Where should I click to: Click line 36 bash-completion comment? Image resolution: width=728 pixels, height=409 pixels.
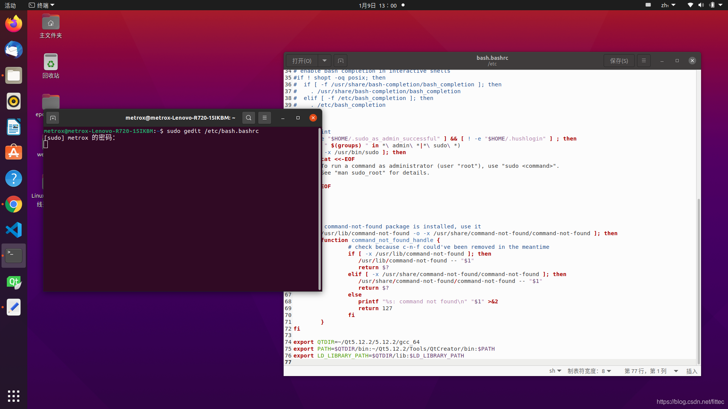coord(397,84)
